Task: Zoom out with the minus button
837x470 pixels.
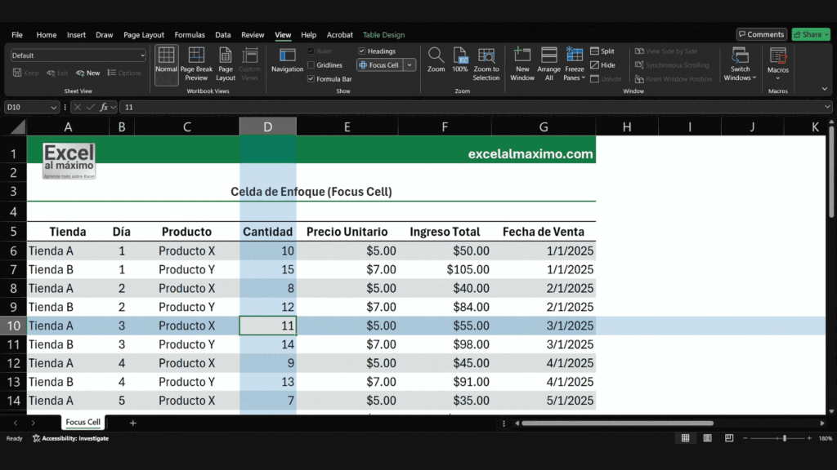Action: [745, 438]
